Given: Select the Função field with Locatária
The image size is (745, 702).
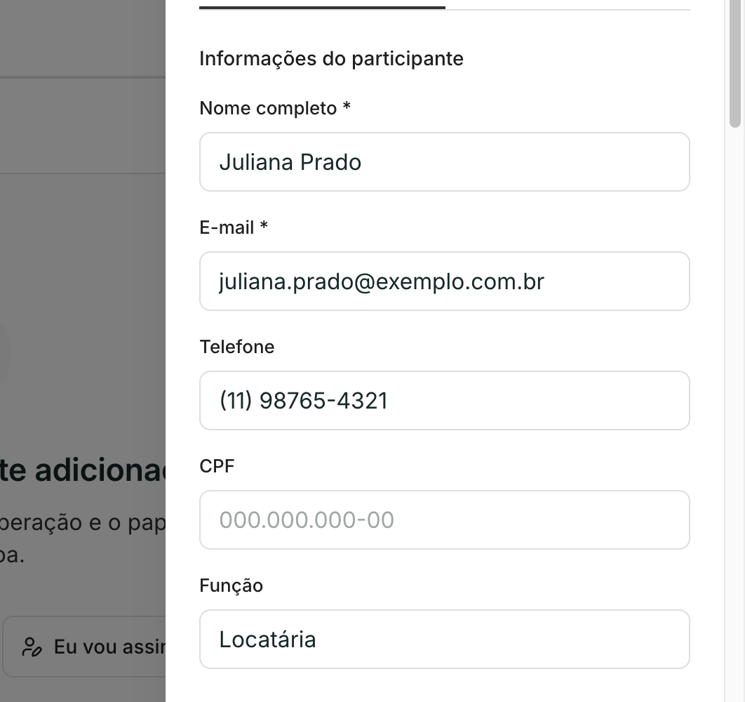Looking at the screenshot, I should pos(444,640).
